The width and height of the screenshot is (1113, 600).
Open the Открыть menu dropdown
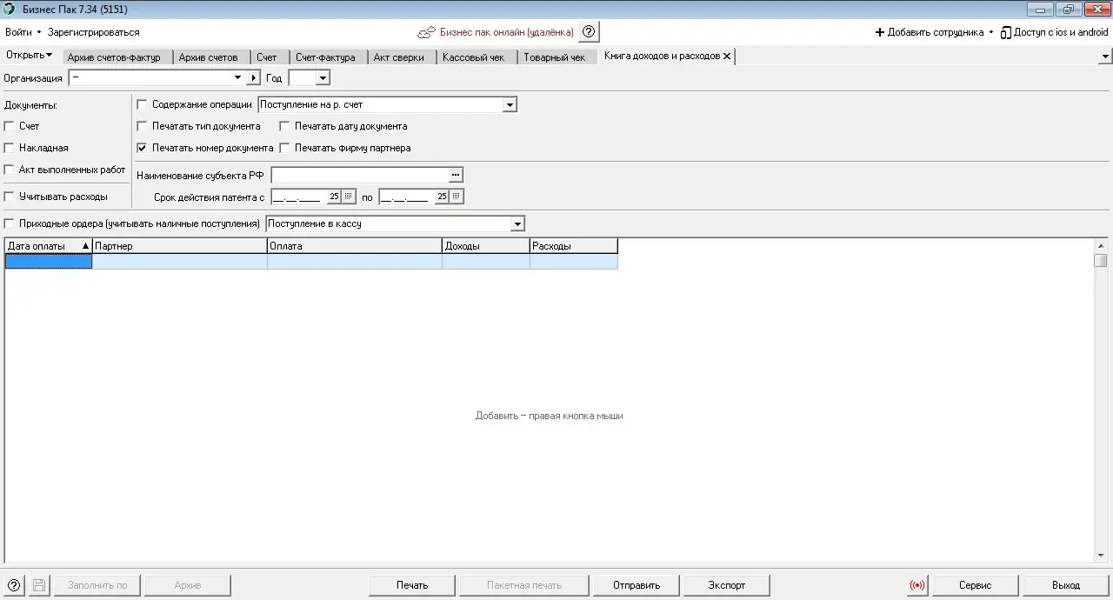(x=29, y=55)
